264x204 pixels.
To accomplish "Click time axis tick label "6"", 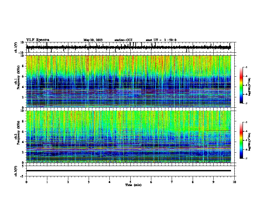I will click(x=151, y=182).
